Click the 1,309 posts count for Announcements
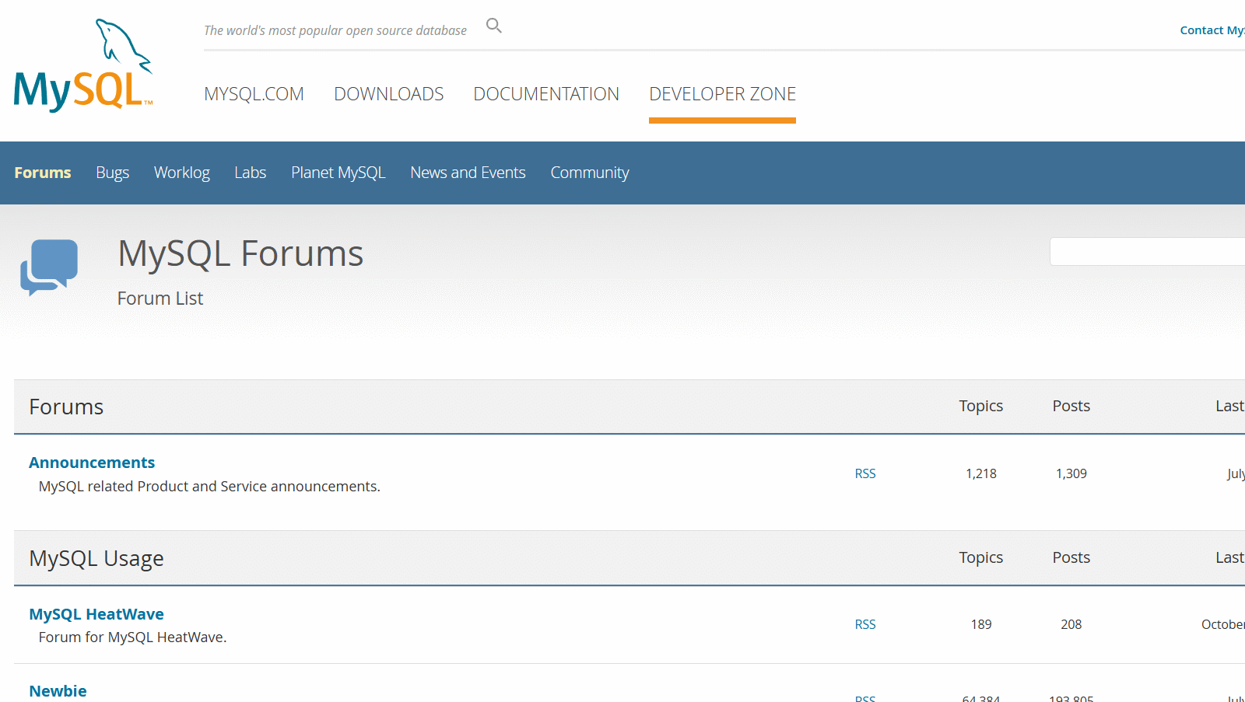1245x702 pixels. (x=1071, y=473)
